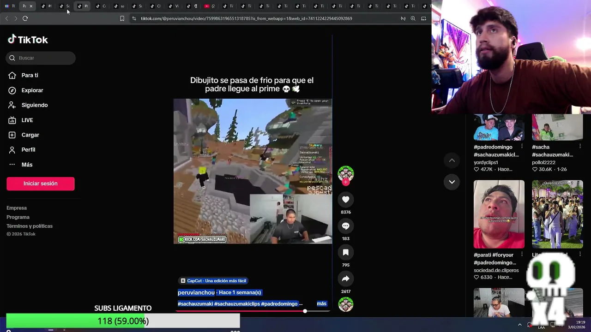The height and width of the screenshot is (332, 591).
Task: Open options menu on sociedad.de.cliperos card
Action: tap(522, 255)
